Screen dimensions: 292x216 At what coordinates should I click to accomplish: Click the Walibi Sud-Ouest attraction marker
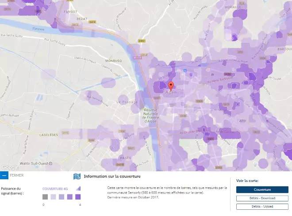[51, 163]
